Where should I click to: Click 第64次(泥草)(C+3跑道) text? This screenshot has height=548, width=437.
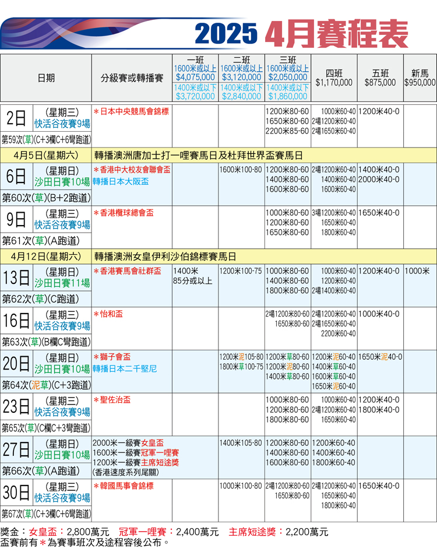coord(46,385)
